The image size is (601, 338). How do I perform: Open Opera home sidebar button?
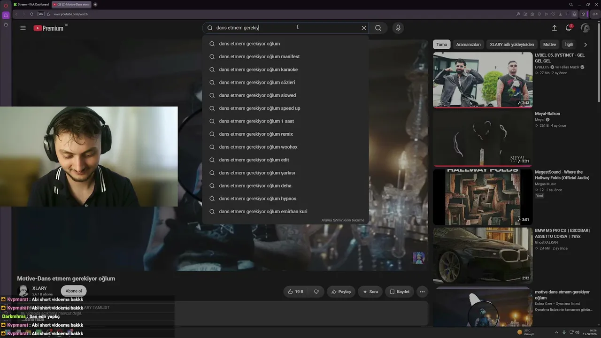[x=6, y=15]
